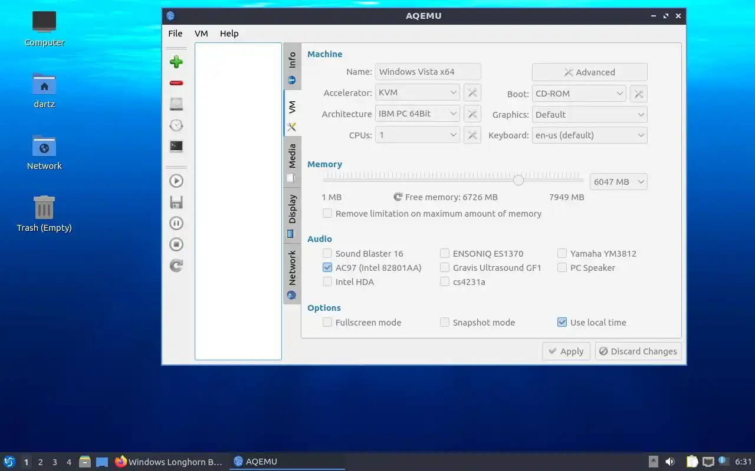Screen dimensions: 755x471
Task: Click the Apply button
Action: [566, 351]
